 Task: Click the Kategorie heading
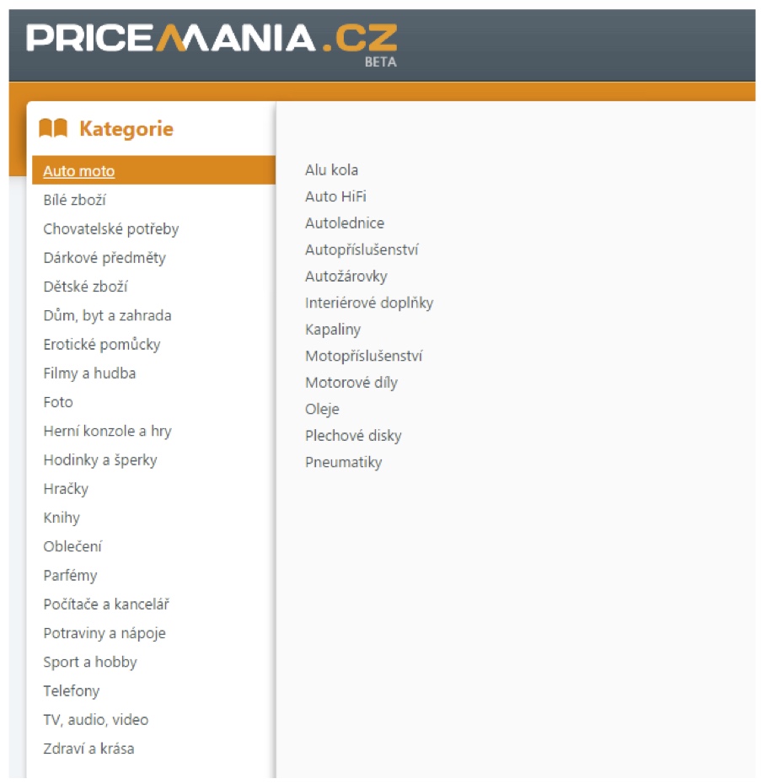tap(126, 128)
